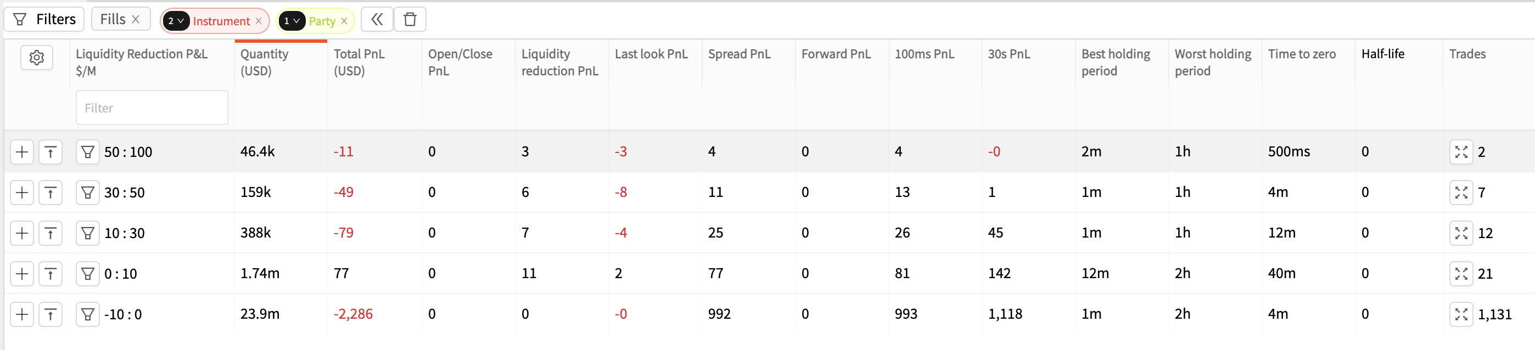
Task: Open the Party filter count dropdown
Action: (x=292, y=21)
